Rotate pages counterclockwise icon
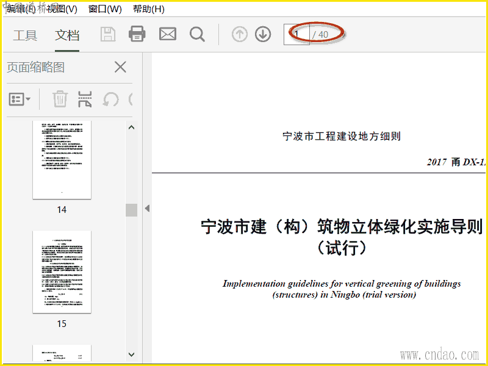The width and height of the screenshot is (488, 366). click(111, 99)
